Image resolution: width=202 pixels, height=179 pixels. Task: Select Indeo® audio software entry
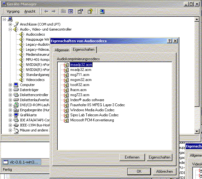point(87,100)
